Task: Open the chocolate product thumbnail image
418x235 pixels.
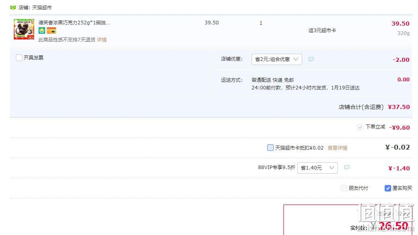Action: pos(24,29)
